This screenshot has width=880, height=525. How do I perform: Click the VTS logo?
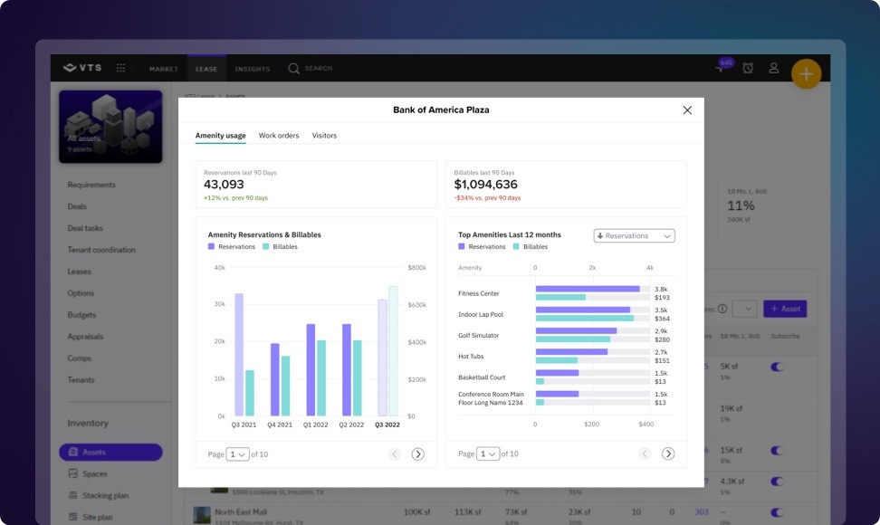coord(82,68)
